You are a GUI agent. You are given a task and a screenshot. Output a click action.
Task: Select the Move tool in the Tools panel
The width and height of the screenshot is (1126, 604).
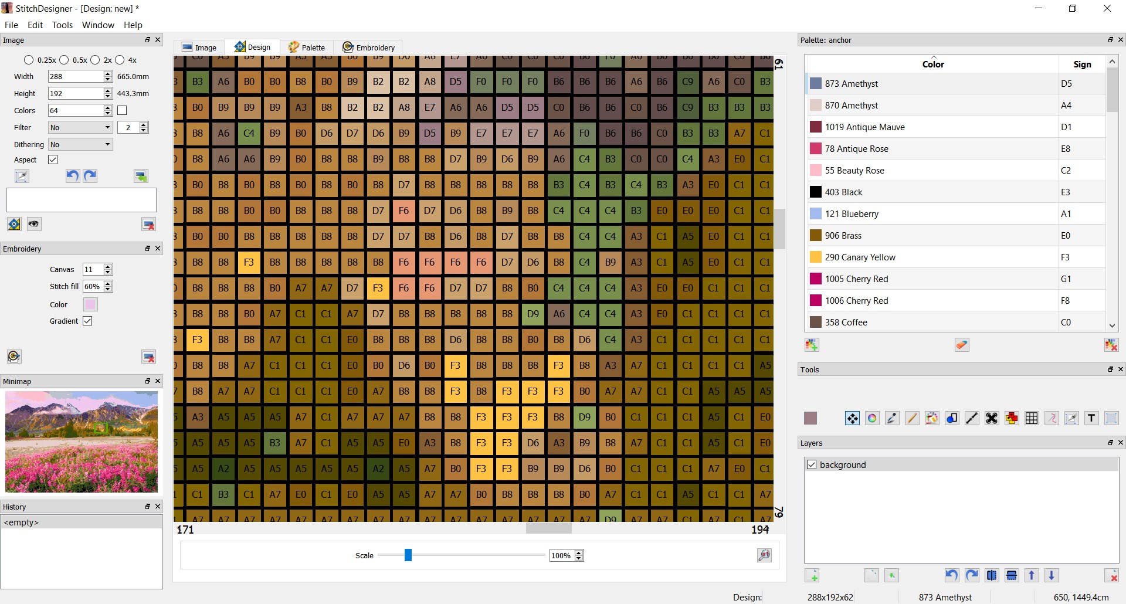pos(852,418)
